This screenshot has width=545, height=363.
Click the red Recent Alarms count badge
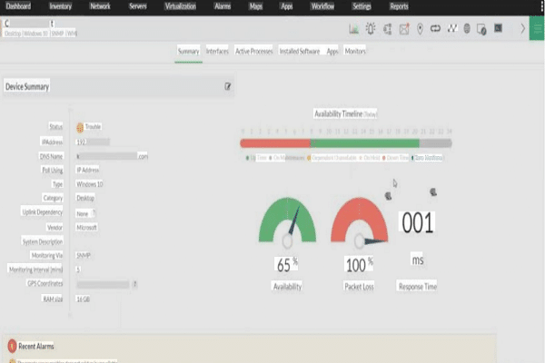pyautogui.click(x=12, y=346)
